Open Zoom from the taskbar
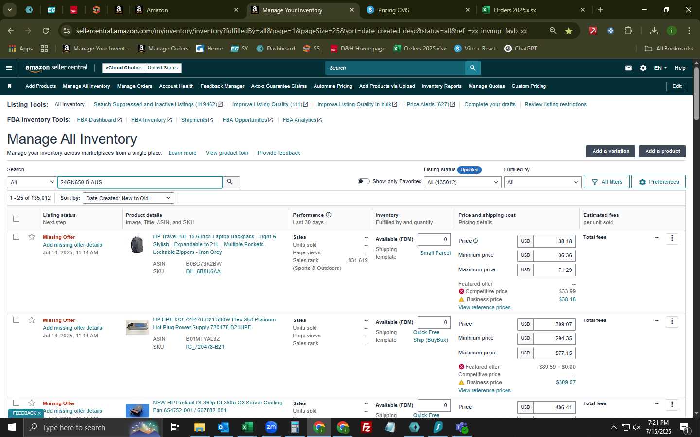 [x=271, y=427]
